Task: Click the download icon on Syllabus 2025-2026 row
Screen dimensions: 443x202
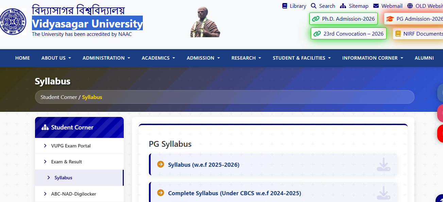Action: [384, 165]
